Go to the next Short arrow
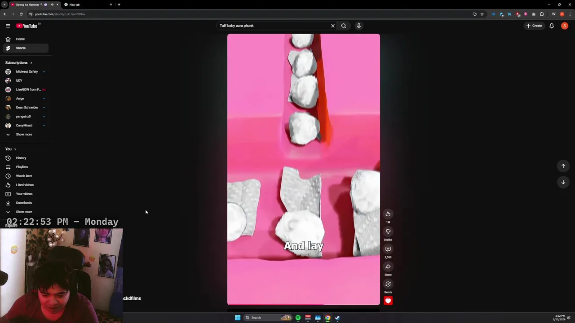The image size is (575, 323). pyautogui.click(x=563, y=182)
